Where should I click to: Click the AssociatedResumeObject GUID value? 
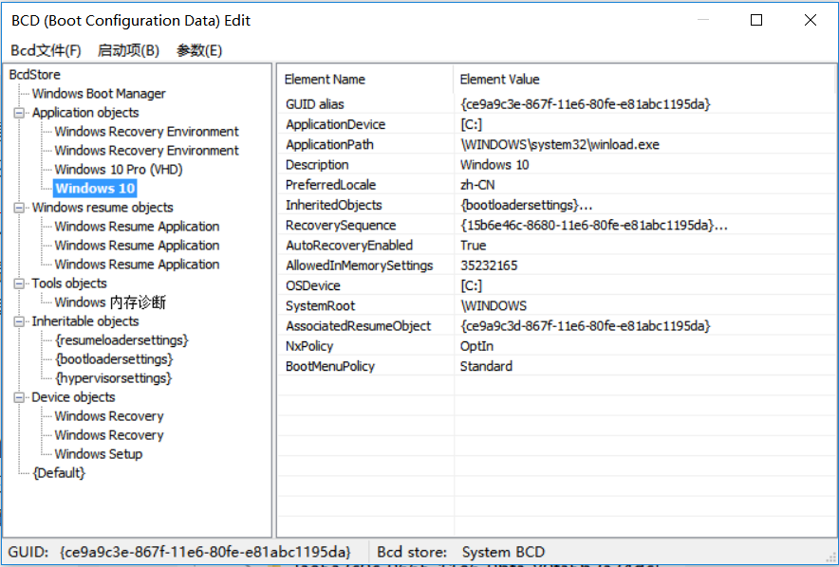pyautogui.click(x=585, y=326)
